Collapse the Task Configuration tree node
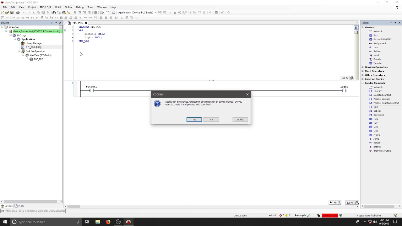The width and height of the screenshot is (402, 226). 19,51
